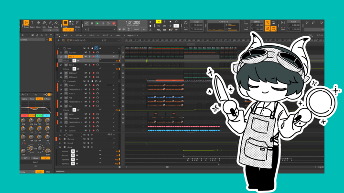Screen dimensions: 344x193
Task: Select the E-Type EQ mode
Action: pyautogui.click(x=40, y=99)
